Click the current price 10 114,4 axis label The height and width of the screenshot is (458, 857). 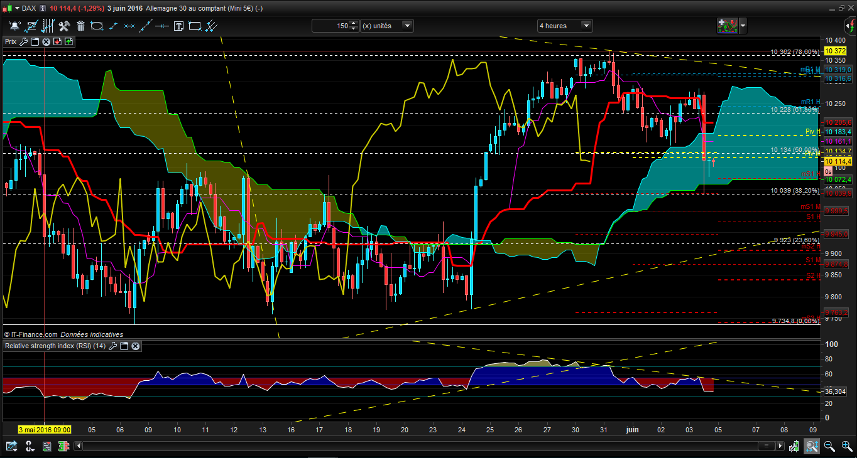click(837, 161)
